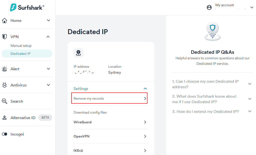
Task: Click the Sydney location value
Action: 114,73
